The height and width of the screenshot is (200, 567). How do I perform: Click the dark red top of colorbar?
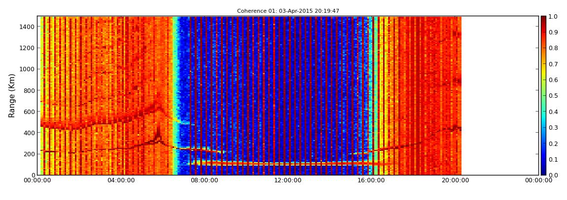point(543,20)
